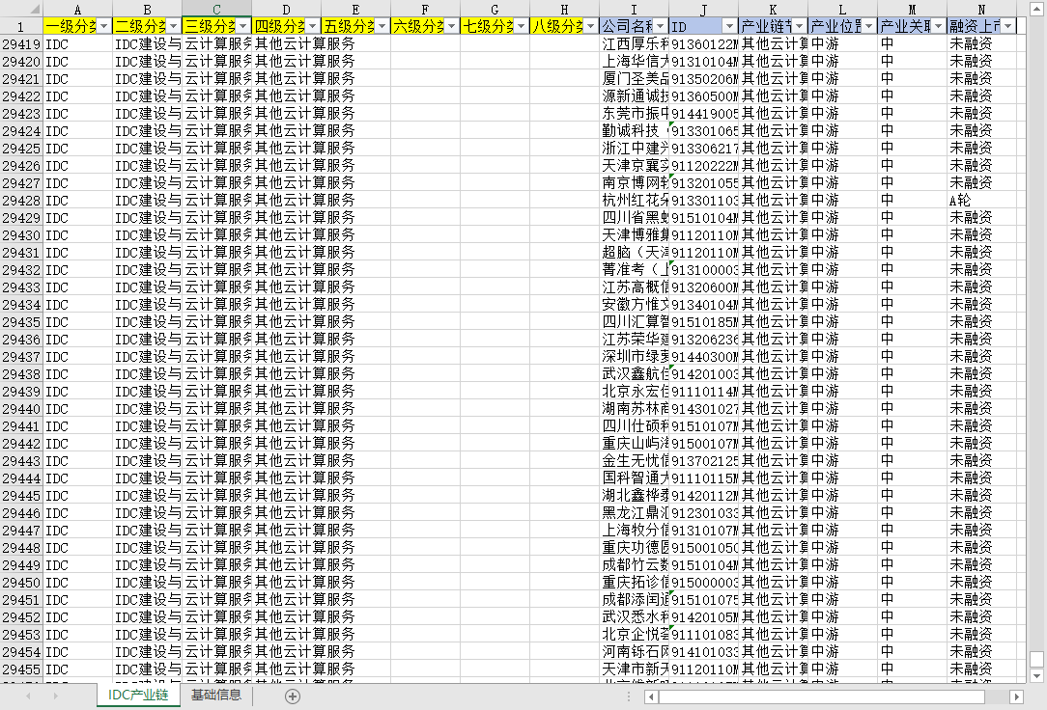Click the select-all corner triangle
The image size is (1047, 710).
[35, 10]
